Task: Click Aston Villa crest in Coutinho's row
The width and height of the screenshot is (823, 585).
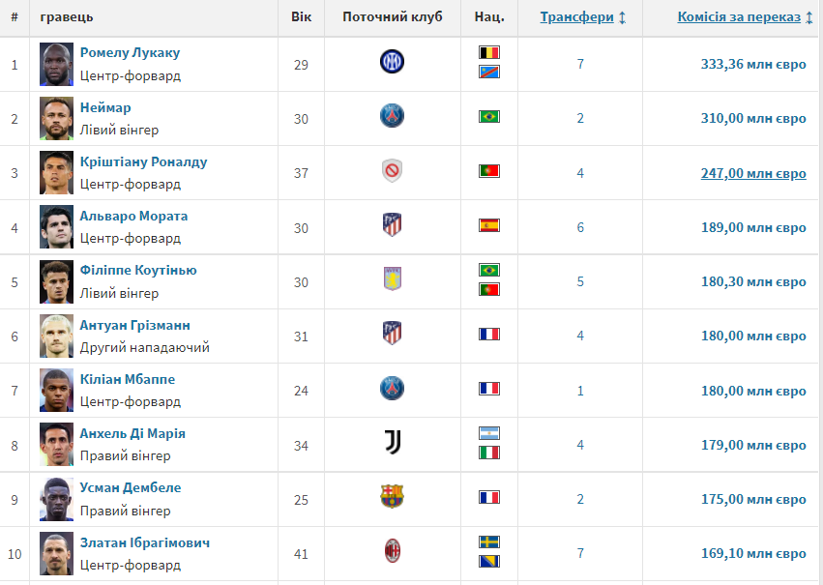Action: coord(392,279)
